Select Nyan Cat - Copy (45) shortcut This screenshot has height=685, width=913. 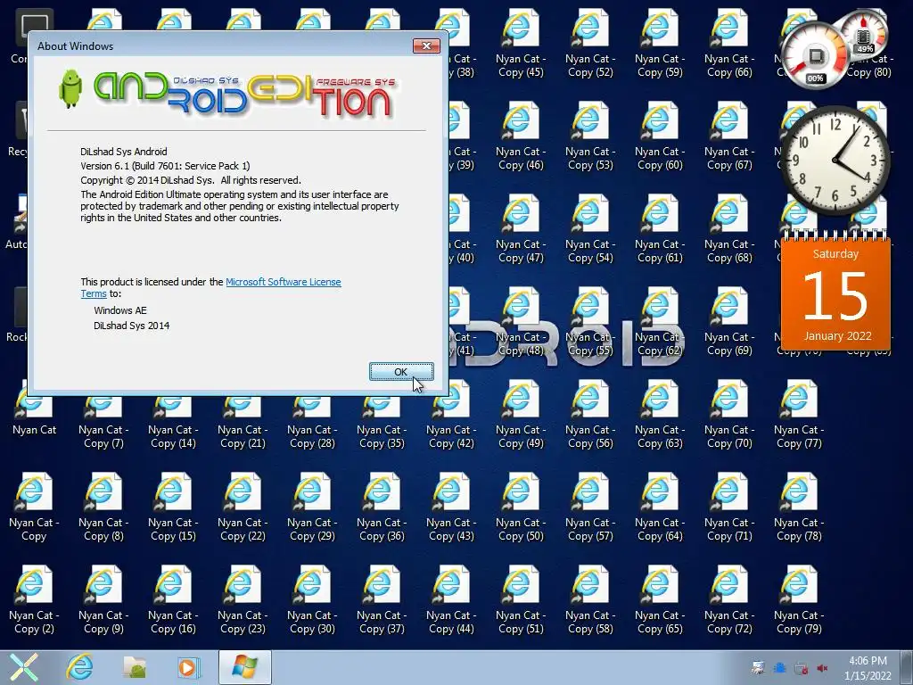[x=521, y=45]
